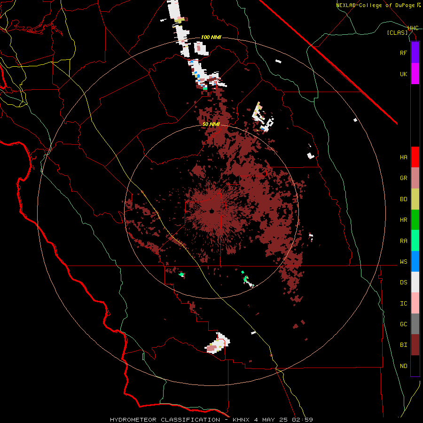Click the DS legend label

point(403,282)
